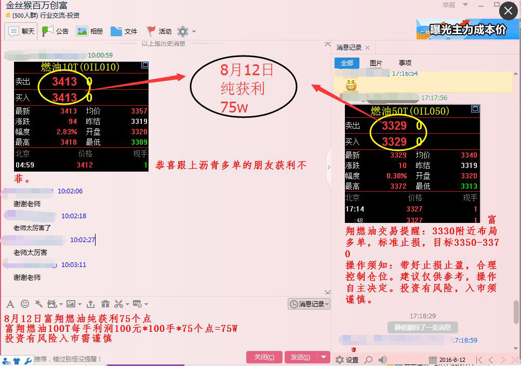Expand the 消息记录 button dropdown arrow

[x=327, y=304]
